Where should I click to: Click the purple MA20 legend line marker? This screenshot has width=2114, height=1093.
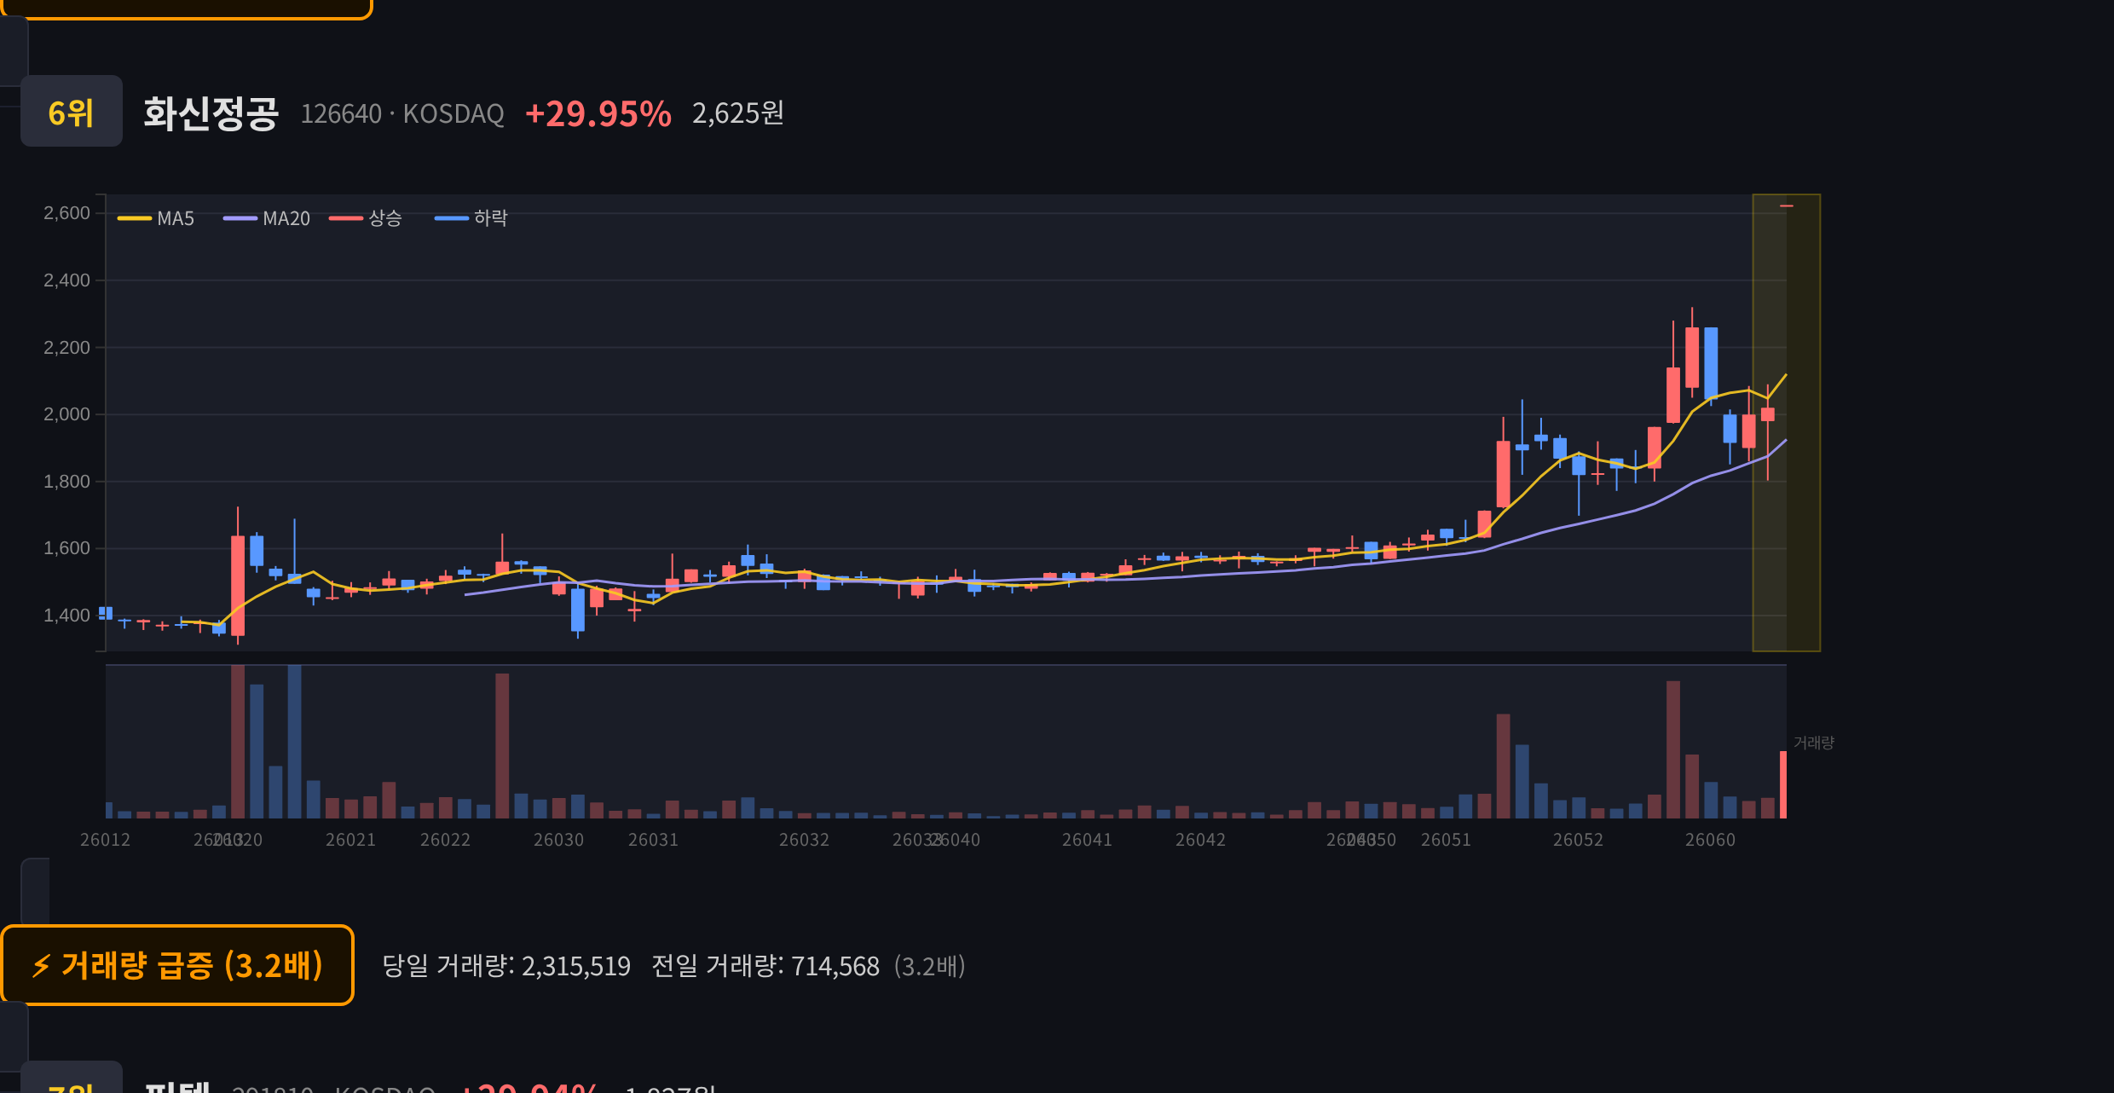click(x=240, y=218)
